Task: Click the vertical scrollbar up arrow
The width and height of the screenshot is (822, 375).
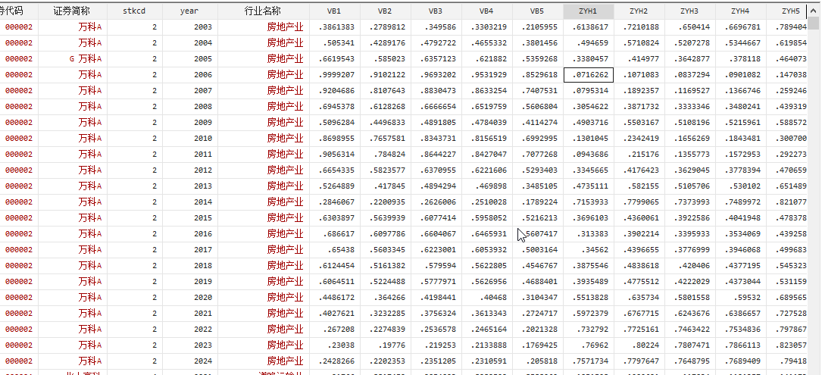Action: [x=814, y=11]
